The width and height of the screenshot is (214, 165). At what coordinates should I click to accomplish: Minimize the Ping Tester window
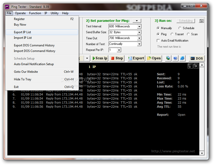click(x=185, y=6)
